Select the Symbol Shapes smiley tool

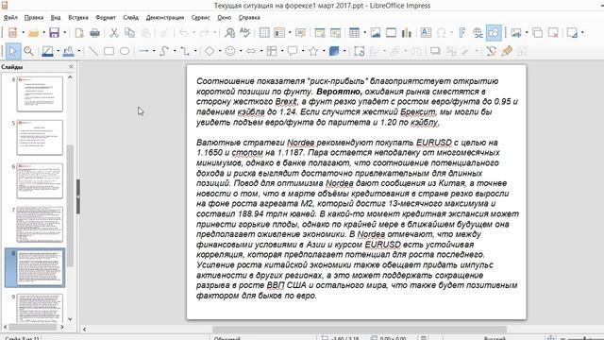(230, 51)
